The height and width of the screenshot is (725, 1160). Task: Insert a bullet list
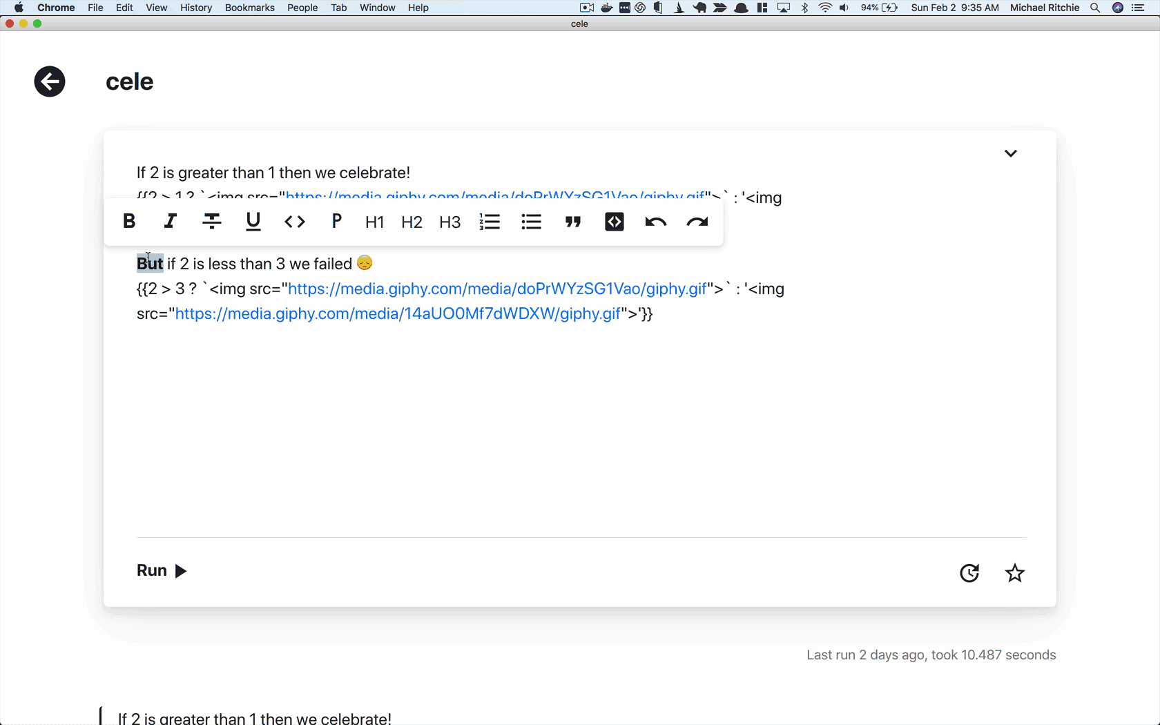coord(531,222)
